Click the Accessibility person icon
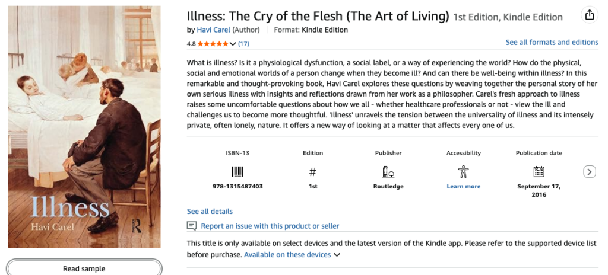The image size is (608, 275). click(464, 172)
